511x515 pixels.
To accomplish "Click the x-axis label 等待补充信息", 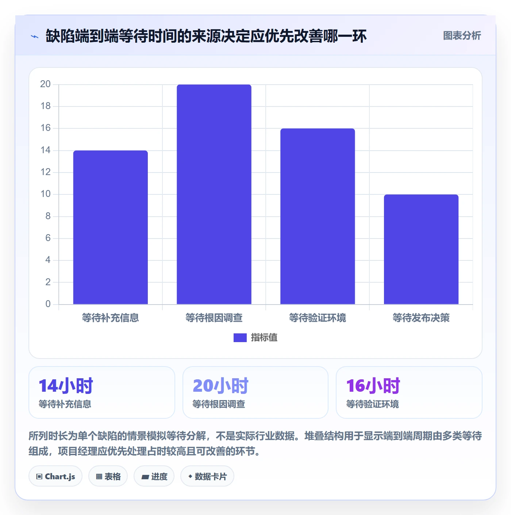I will [111, 318].
